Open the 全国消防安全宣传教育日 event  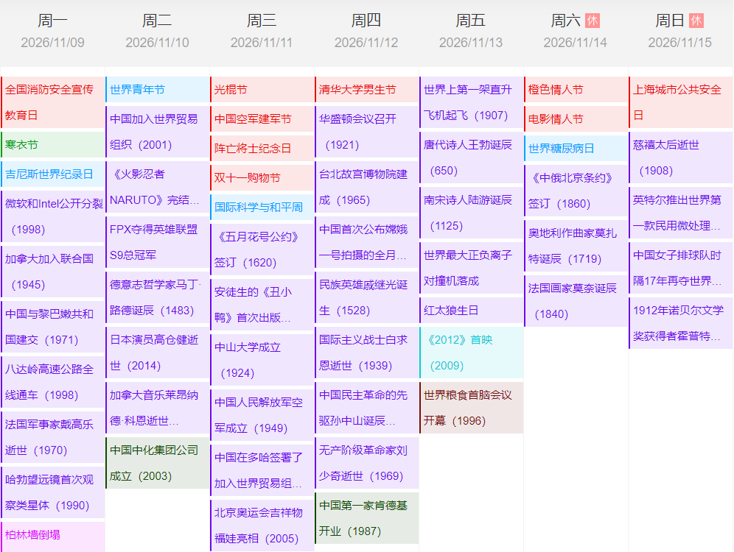point(53,102)
